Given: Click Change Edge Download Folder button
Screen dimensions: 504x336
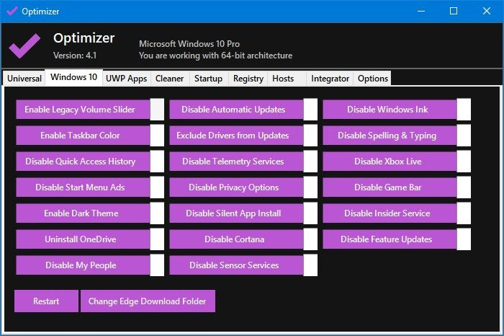Looking at the screenshot, I should (148, 301).
